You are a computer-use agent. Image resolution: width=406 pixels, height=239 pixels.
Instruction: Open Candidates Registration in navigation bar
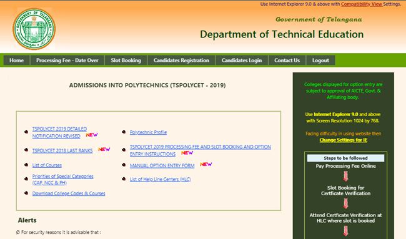(x=181, y=61)
